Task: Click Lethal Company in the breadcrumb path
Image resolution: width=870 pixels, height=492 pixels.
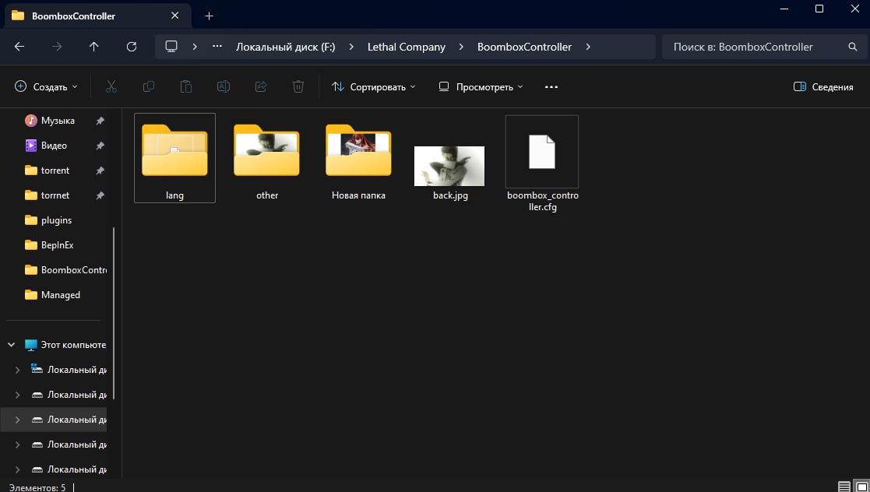Action: tap(406, 47)
